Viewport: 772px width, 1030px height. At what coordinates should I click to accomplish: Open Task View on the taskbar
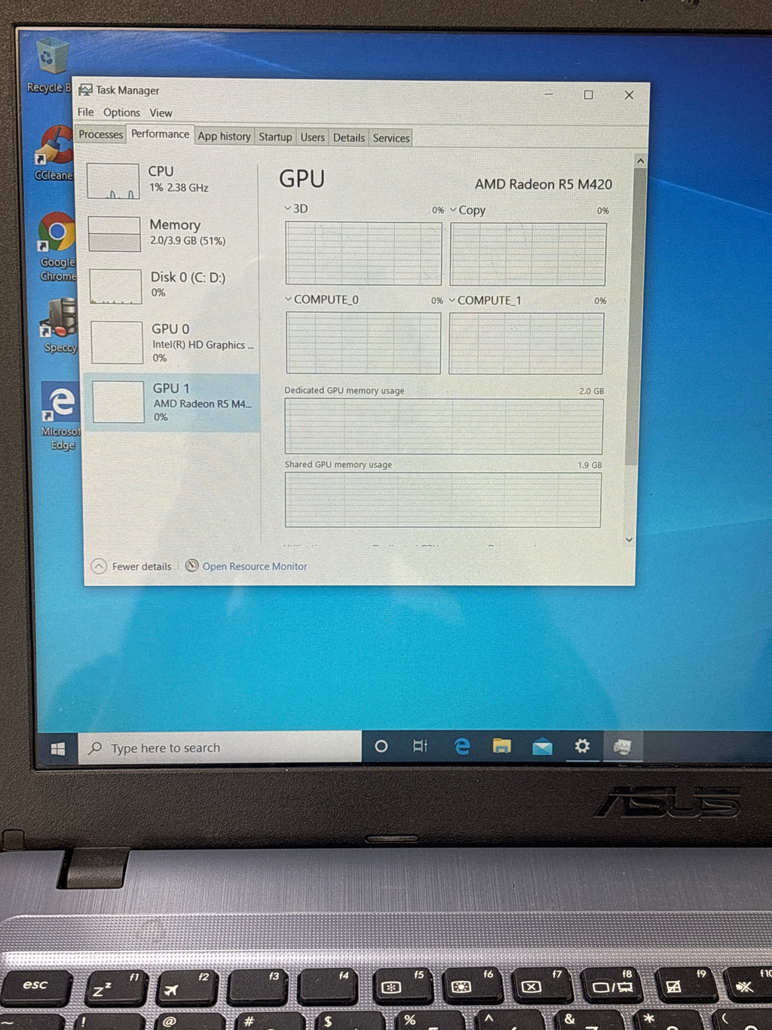421,746
